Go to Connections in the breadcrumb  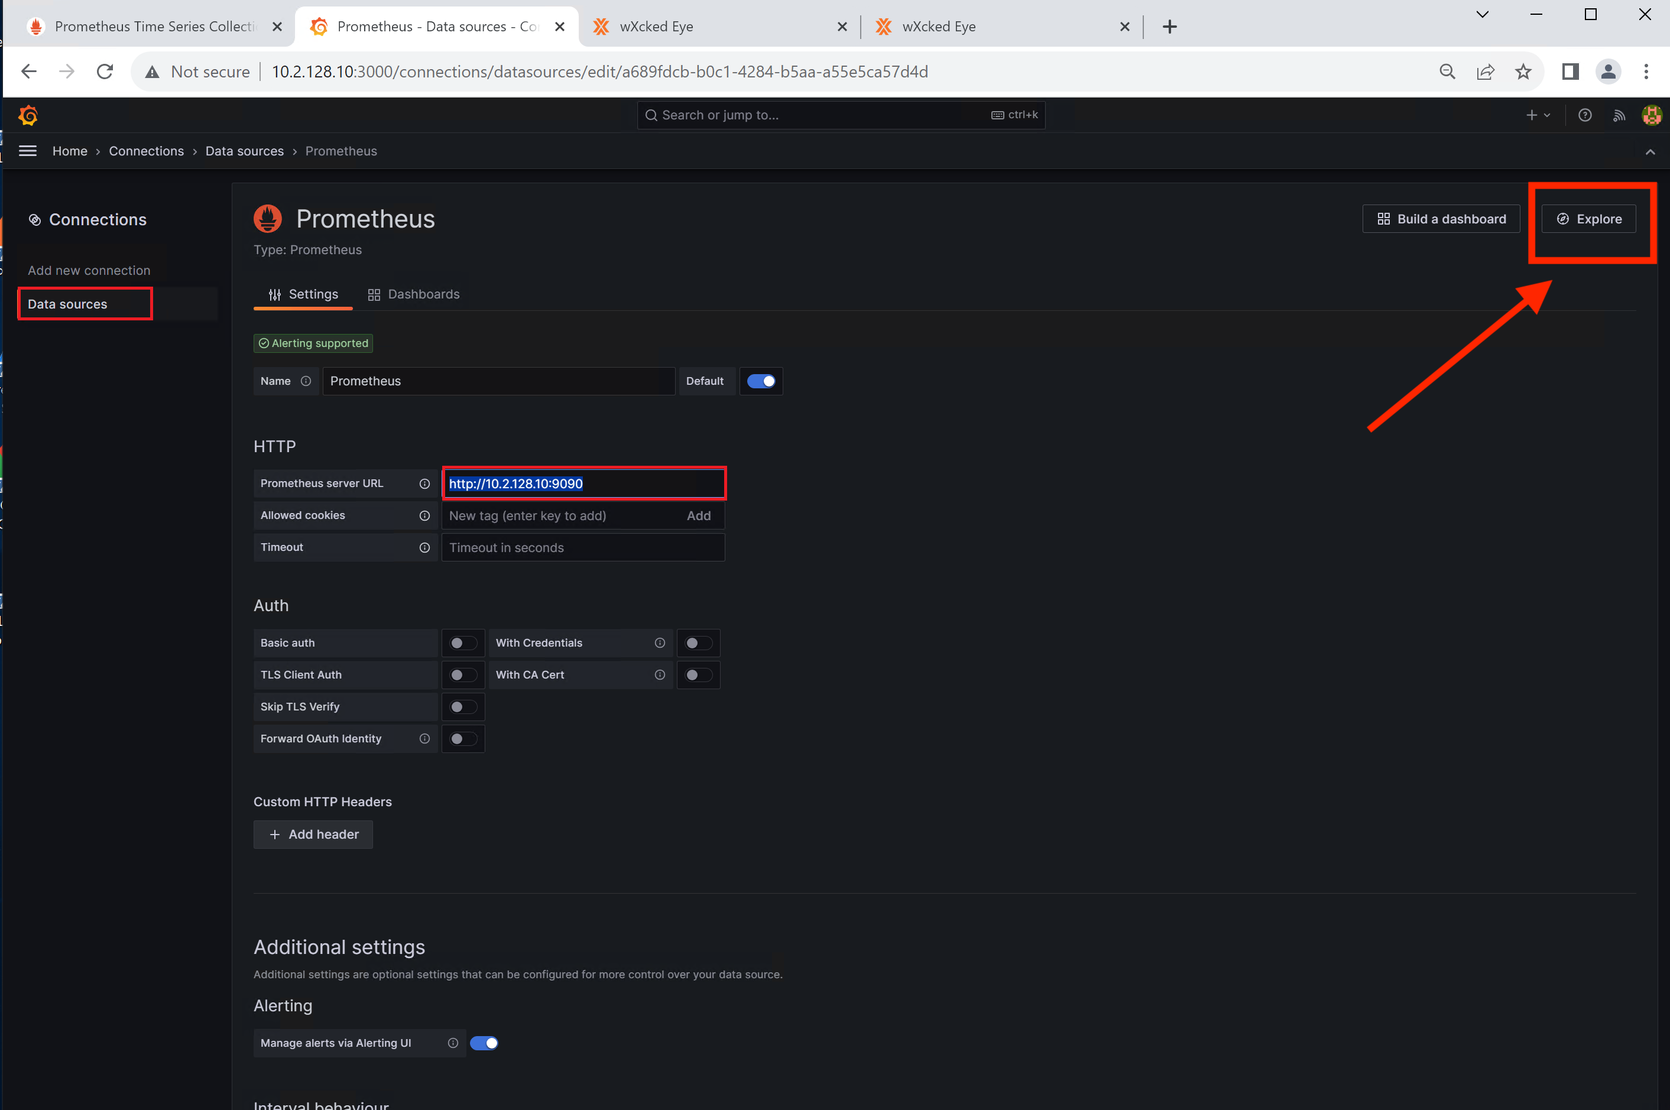146,151
